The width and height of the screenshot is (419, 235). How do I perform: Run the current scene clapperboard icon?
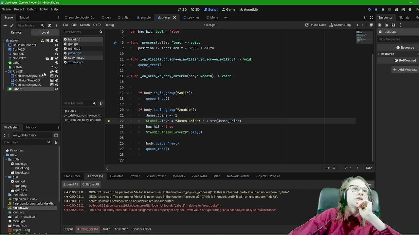[x=396, y=9]
